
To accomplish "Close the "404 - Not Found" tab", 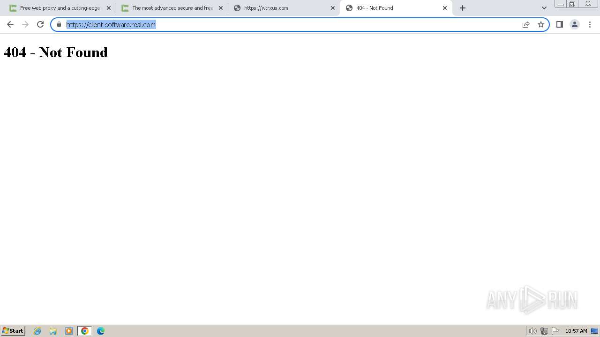I will (x=445, y=8).
